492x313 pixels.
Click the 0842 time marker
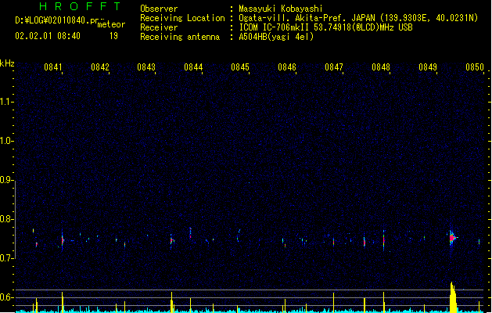tap(100, 67)
